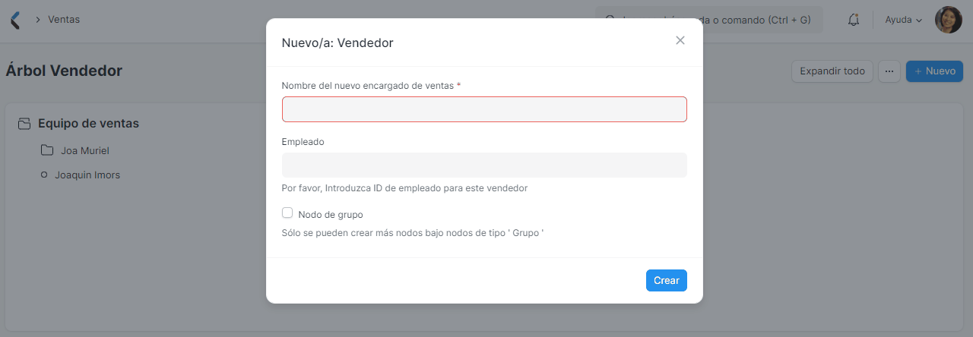Click the Joaquin Imors leaf circle icon

(44, 175)
